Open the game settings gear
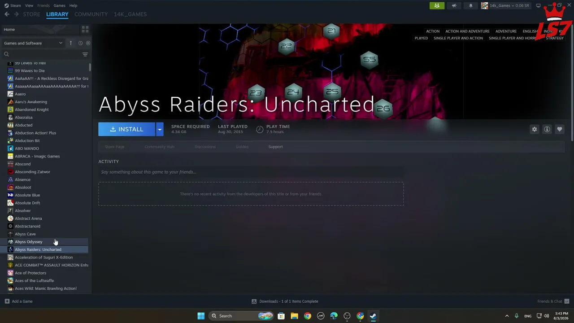This screenshot has height=323, width=574. (x=534, y=129)
